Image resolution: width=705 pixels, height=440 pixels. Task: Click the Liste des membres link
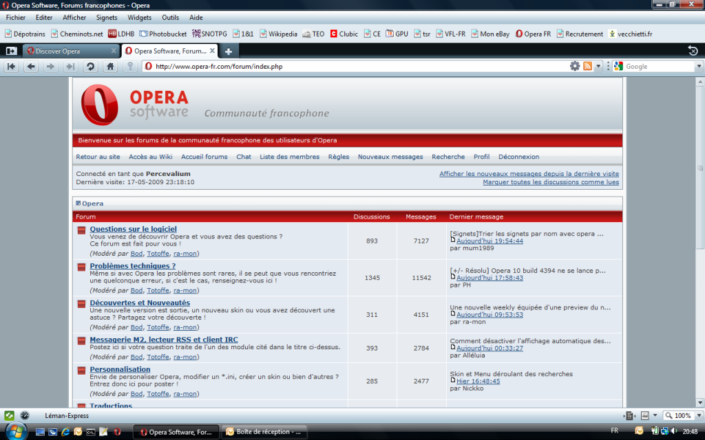click(290, 157)
